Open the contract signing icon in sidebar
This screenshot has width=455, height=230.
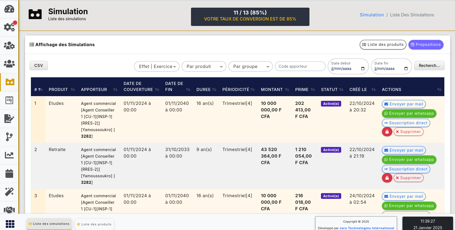9,119
